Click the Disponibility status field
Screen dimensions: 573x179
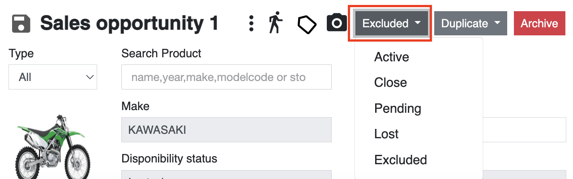(227, 175)
